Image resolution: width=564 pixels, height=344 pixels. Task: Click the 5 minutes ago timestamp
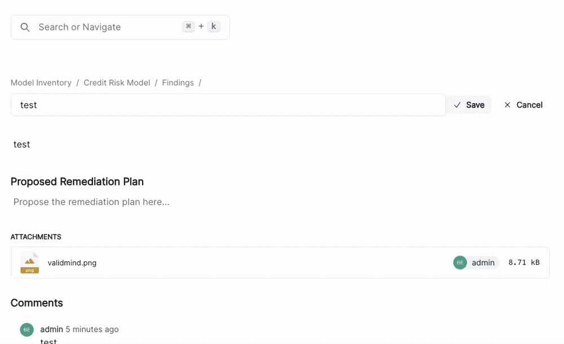[x=91, y=329]
